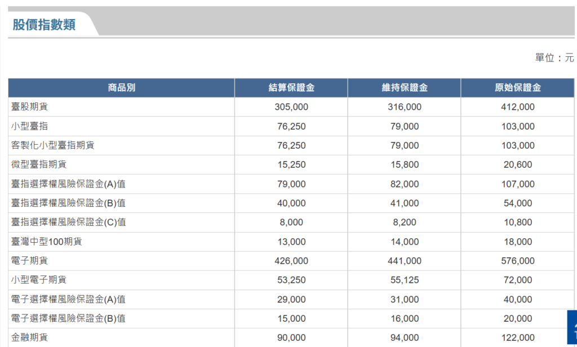Click the 金融期貨 product name
Viewport: 577px width, 347px height.
30,337
